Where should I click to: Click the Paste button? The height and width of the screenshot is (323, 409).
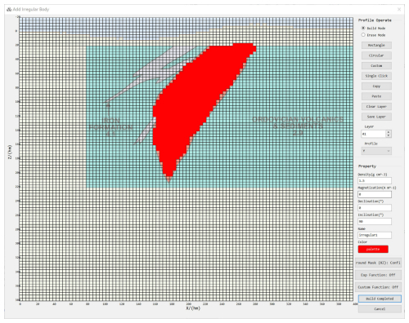point(376,96)
